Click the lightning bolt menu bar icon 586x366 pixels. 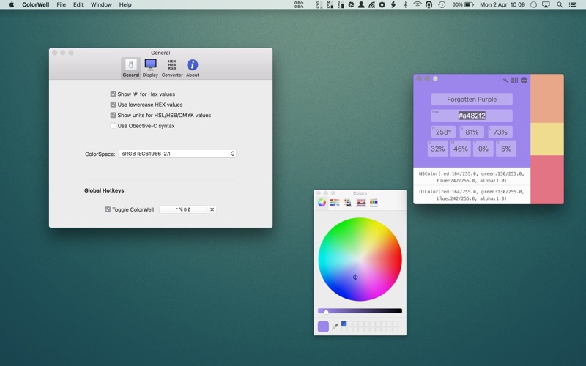pyautogui.click(x=393, y=4)
